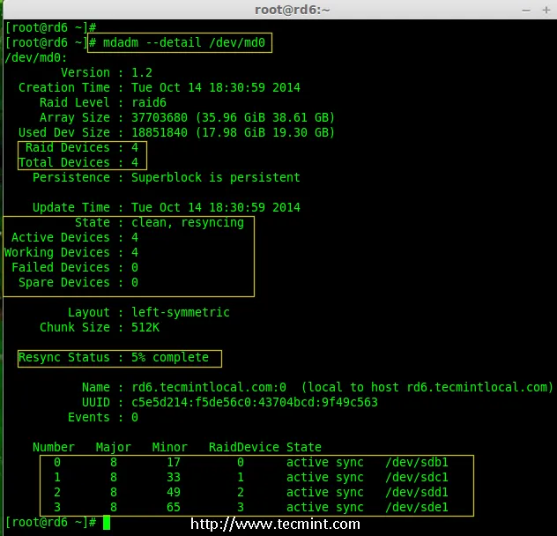The width and height of the screenshot is (557, 536).
Task: Click the UUID value c5e5d214:f5de56c0
Action: click(x=255, y=402)
